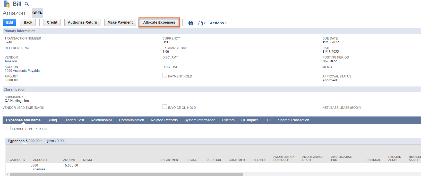Expand the Actions dropdown menu
The width and height of the screenshot is (421, 176).
pos(218,23)
